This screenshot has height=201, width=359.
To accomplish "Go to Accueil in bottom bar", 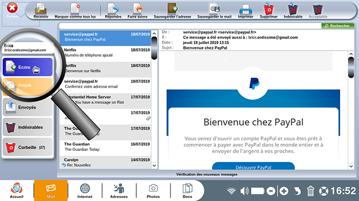I will (17, 191).
